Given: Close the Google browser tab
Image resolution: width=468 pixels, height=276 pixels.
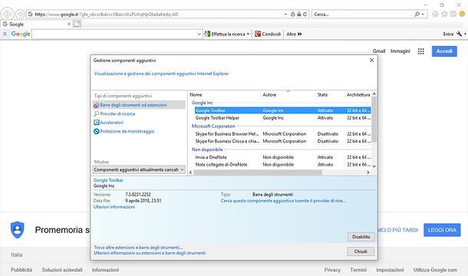Looking at the screenshot, I should point(69,24).
